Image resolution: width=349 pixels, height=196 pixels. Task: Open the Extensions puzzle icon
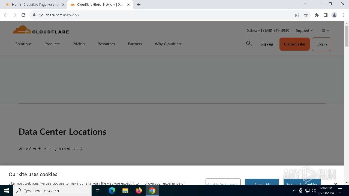click(x=317, y=15)
